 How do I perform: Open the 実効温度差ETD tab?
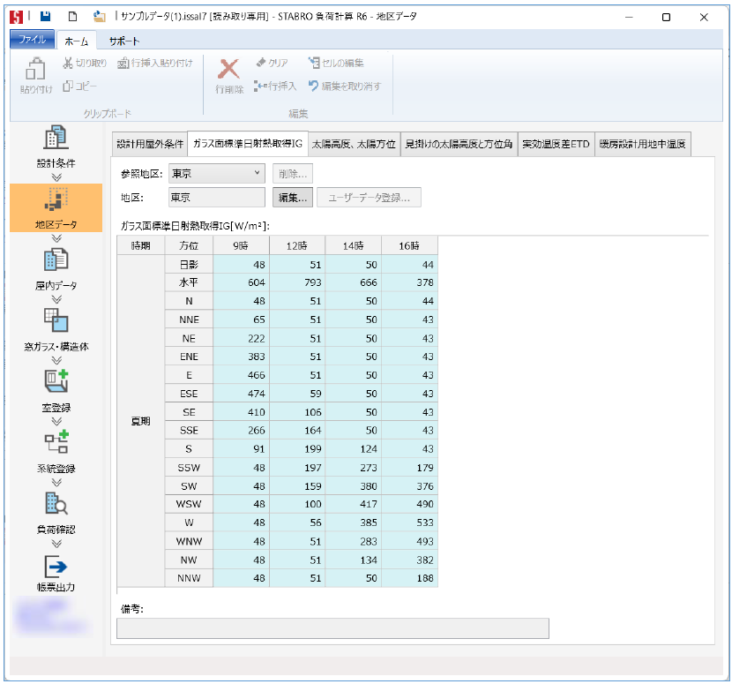(x=555, y=144)
